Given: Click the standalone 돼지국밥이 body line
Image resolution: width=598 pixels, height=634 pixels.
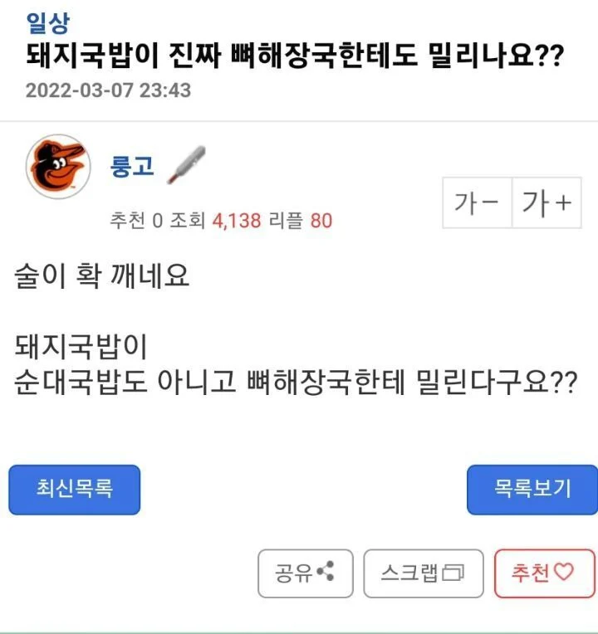Looking at the screenshot, I should [81, 344].
